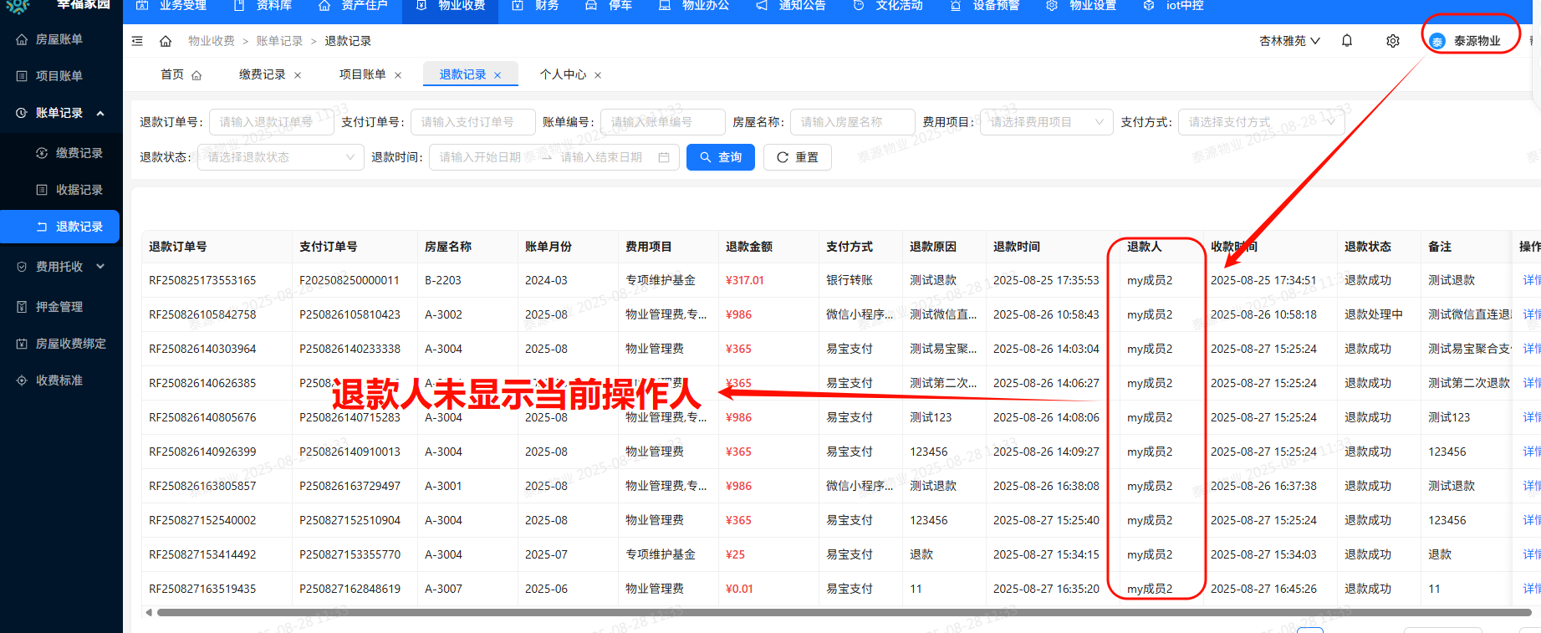Close the 缴费记录 tab
1541x633 pixels.
pyautogui.click(x=298, y=75)
